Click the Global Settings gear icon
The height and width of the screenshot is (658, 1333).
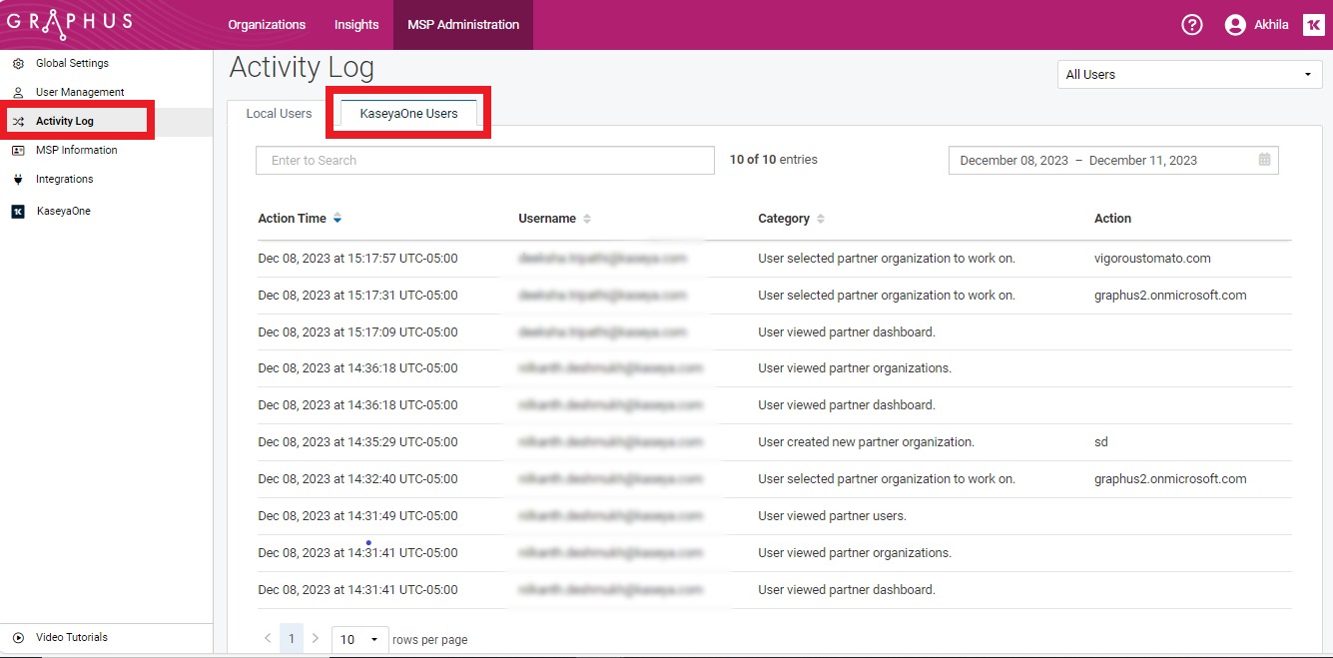click(x=18, y=64)
